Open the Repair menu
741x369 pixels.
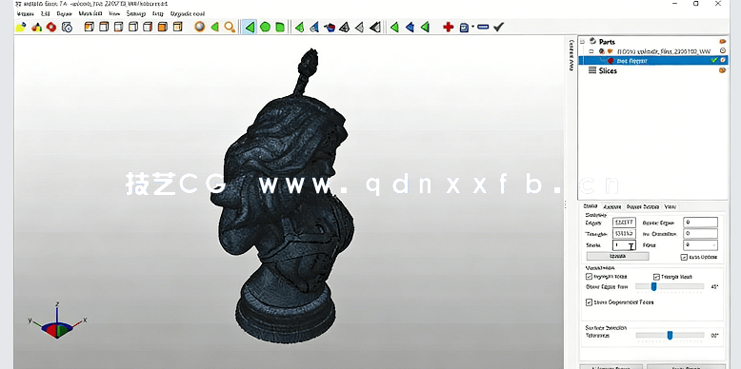click(x=64, y=13)
